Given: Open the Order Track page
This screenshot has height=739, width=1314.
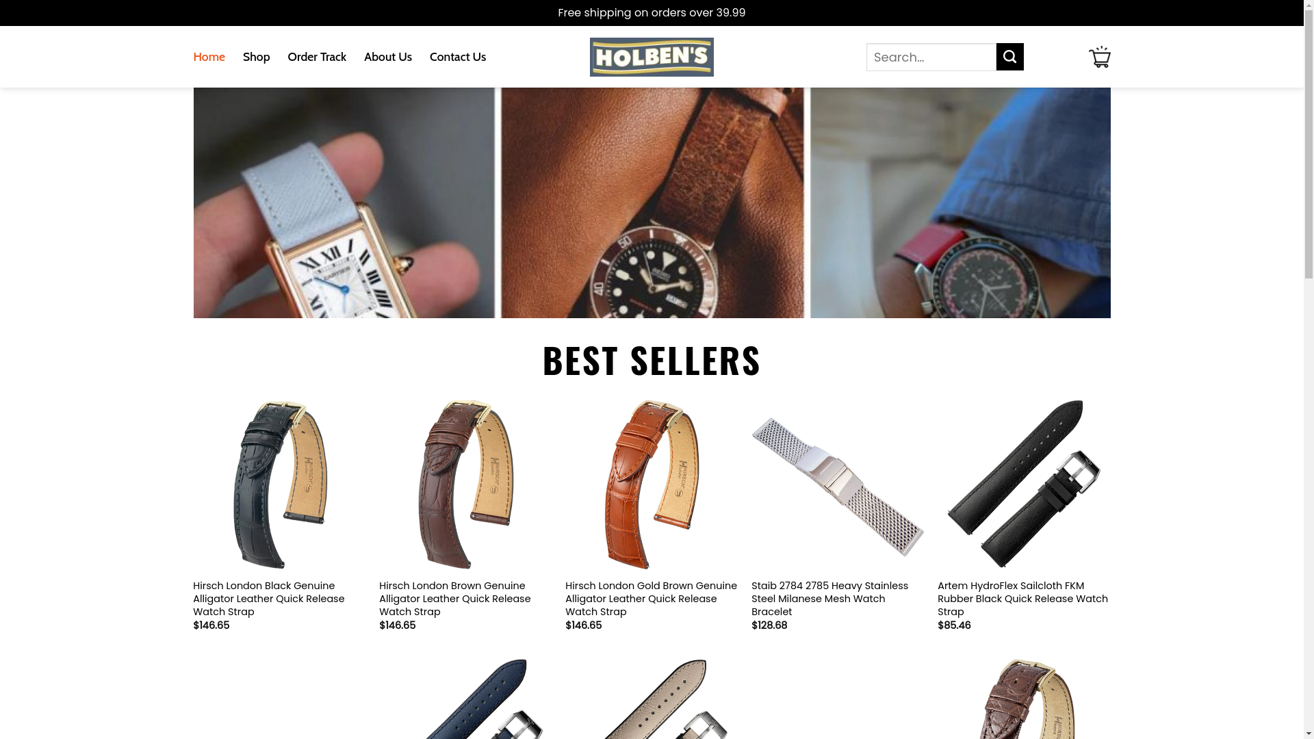Looking at the screenshot, I should tap(317, 57).
